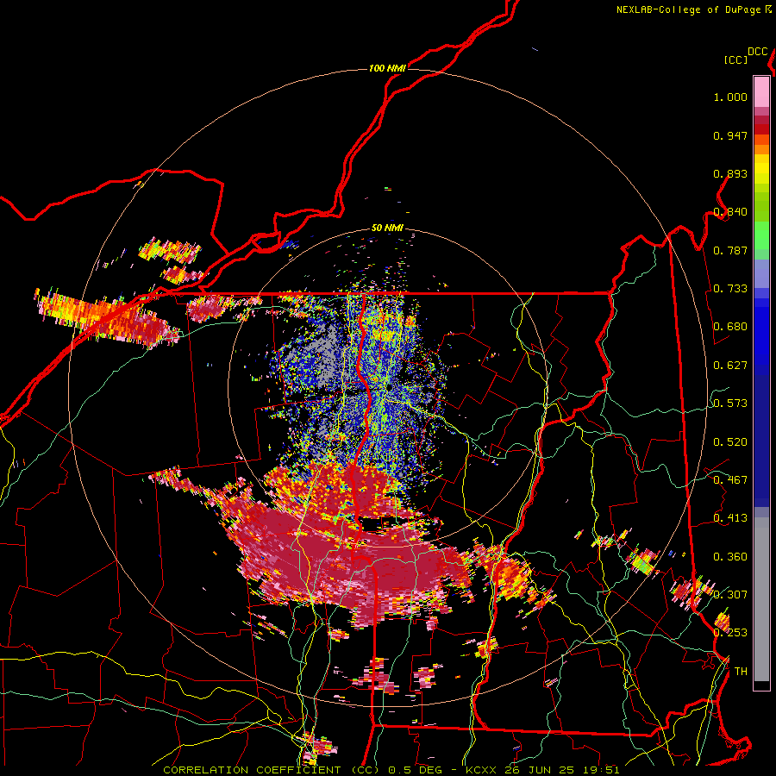The height and width of the screenshot is (776, 776).
Task: Click the 0.307 scale value
Action: click(x=730, y=595)
